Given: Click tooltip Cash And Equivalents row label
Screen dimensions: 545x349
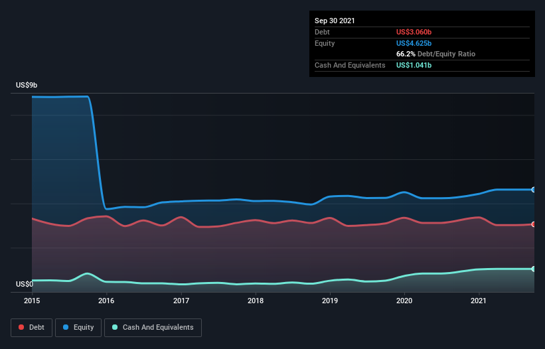Looking at the screenshot, I should coord(350,65).
